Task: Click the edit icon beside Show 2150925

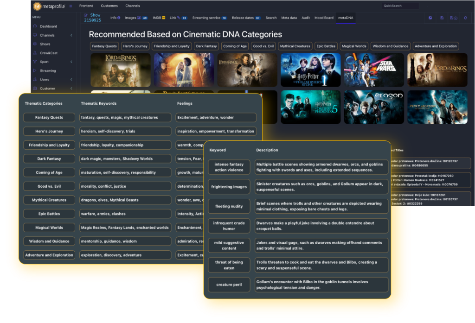Action: click(x=86, y=15)
